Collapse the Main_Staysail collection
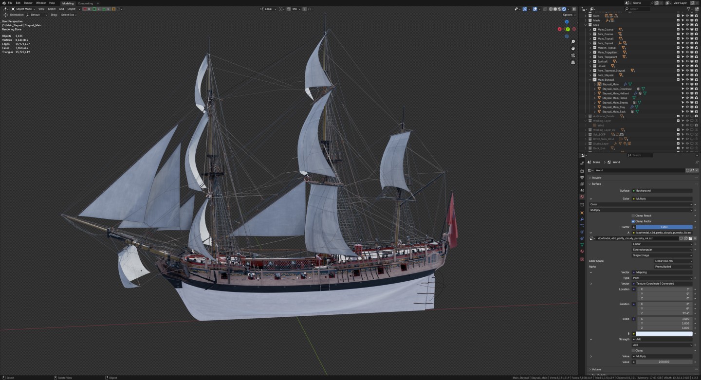Screen dimensions: 701x380 coord(590,80)
